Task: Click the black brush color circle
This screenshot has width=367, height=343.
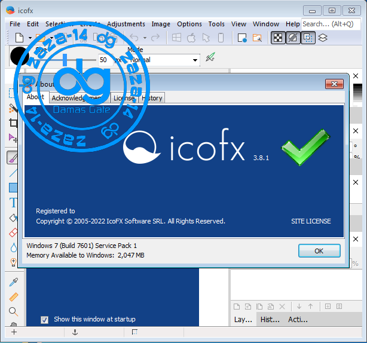Action: pos(19,56)
